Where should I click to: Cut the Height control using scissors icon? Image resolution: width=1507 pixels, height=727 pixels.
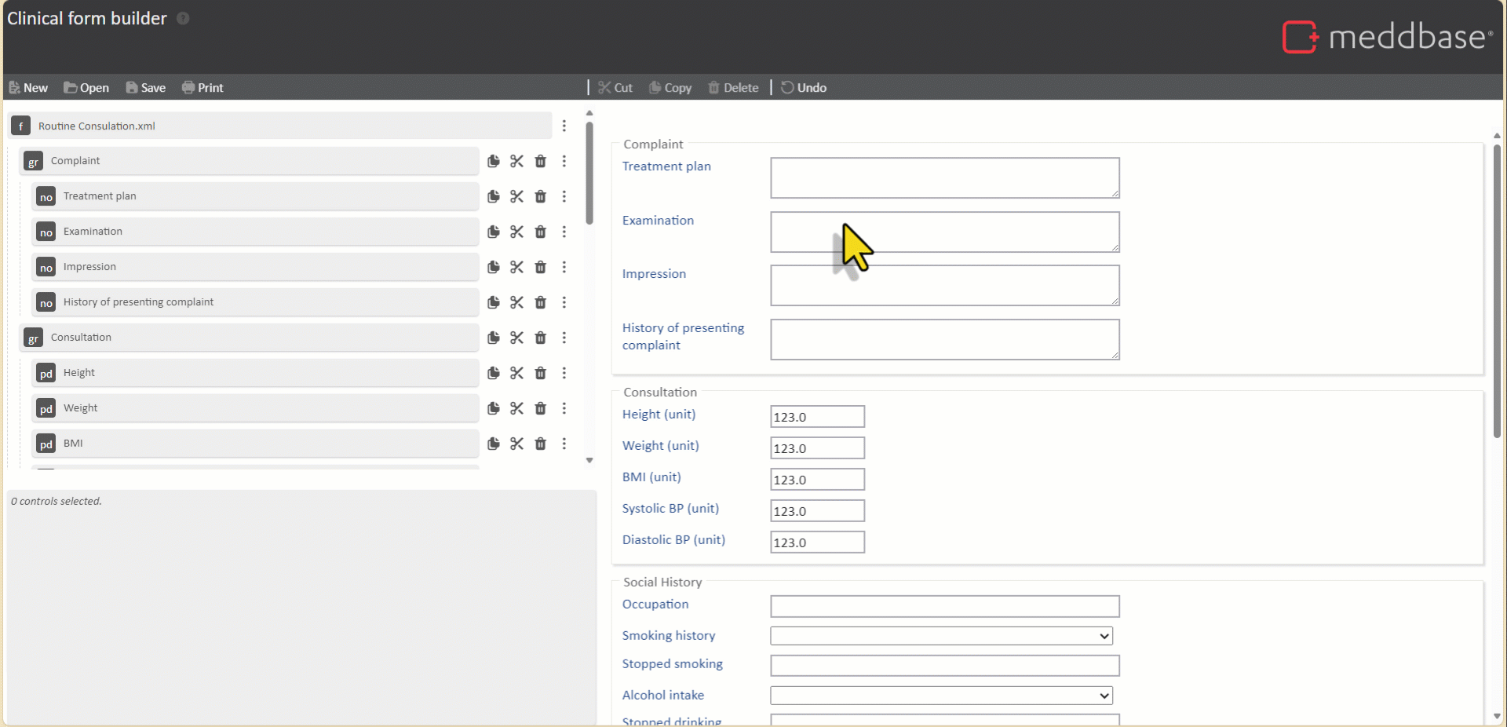[516, 373]
